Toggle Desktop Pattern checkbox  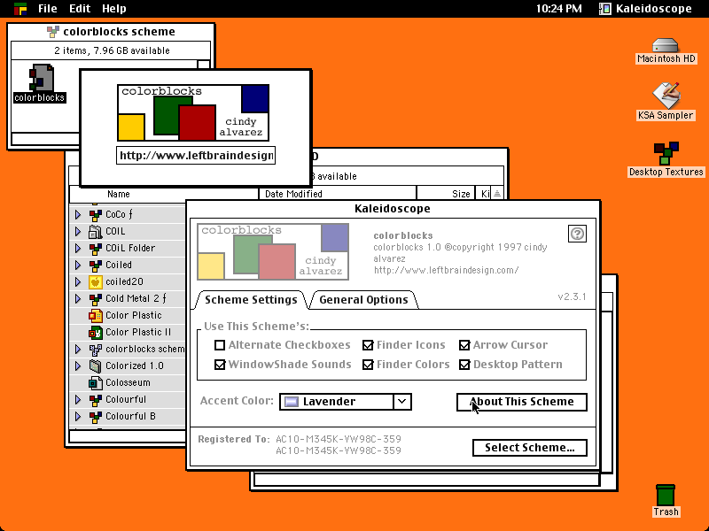pyautogui.click(x=464, y=365)
